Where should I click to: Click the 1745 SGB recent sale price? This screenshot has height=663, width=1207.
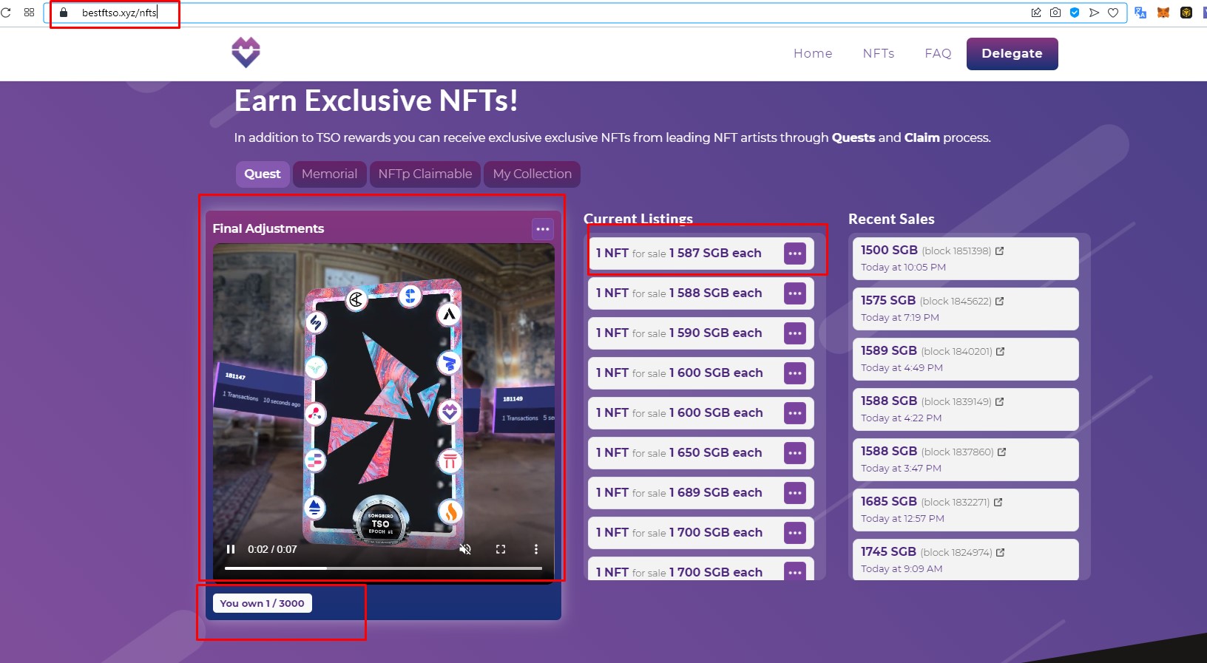tap(888, 551)
